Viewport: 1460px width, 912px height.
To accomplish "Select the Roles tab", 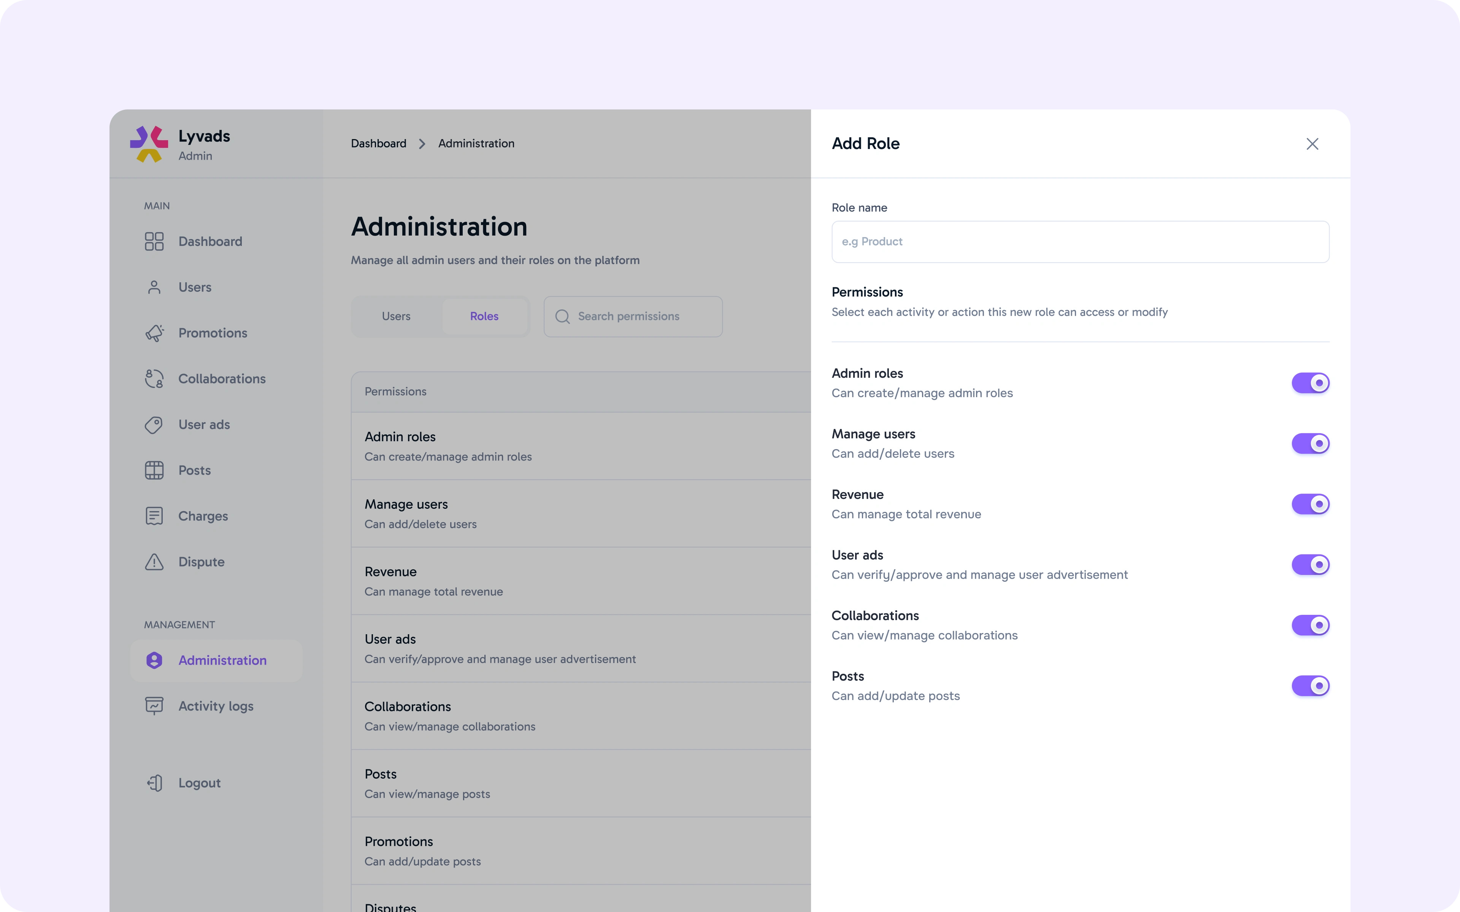I will pos(484,316).
